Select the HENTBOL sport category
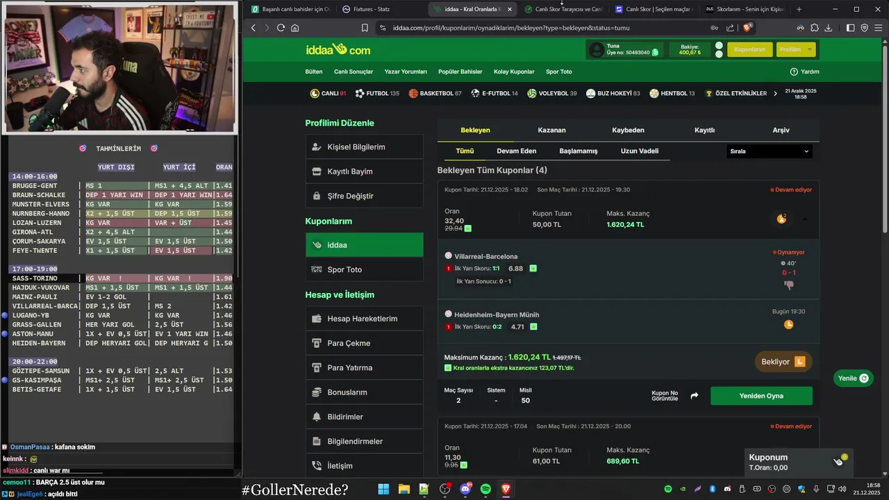 (x=672, y=93)
